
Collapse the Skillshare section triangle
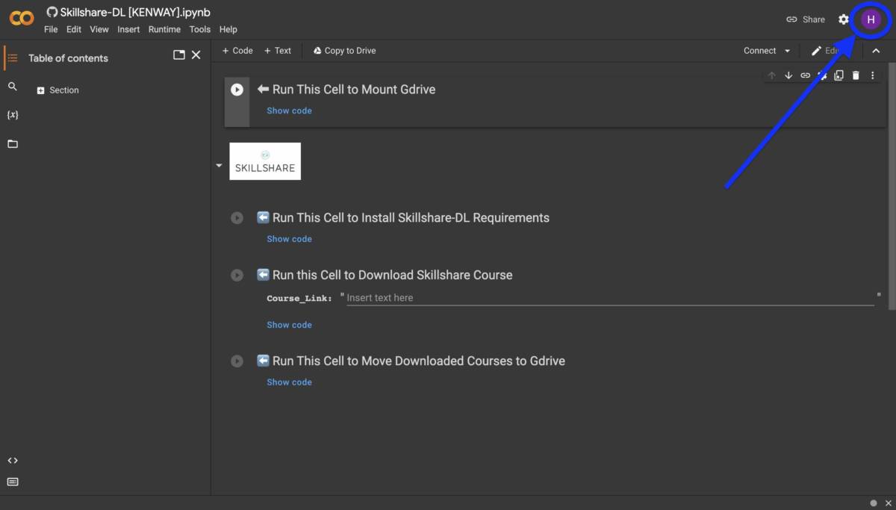click(219, 166)
